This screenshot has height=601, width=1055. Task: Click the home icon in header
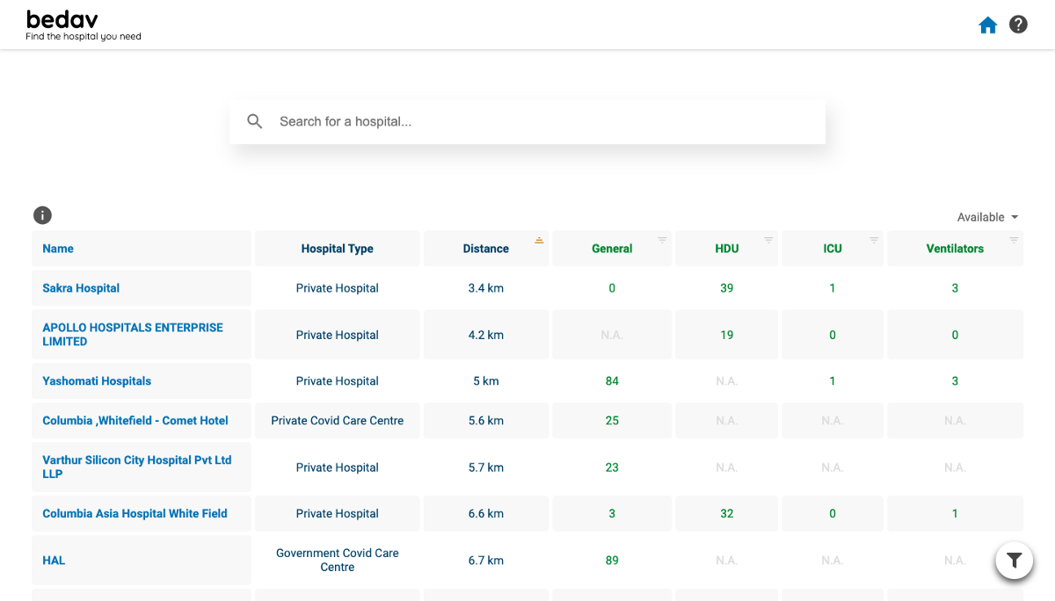point(988,25)
